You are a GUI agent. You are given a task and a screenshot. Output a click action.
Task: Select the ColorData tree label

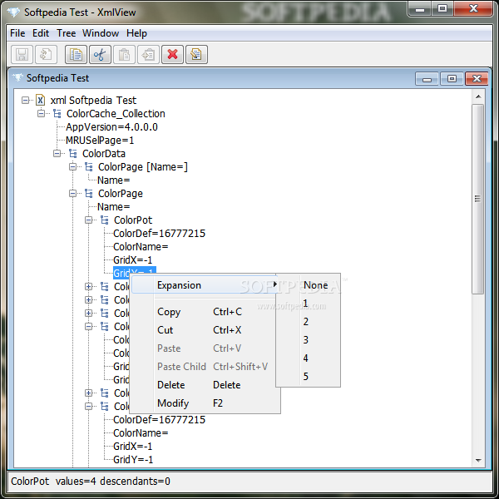coord(104,154)
